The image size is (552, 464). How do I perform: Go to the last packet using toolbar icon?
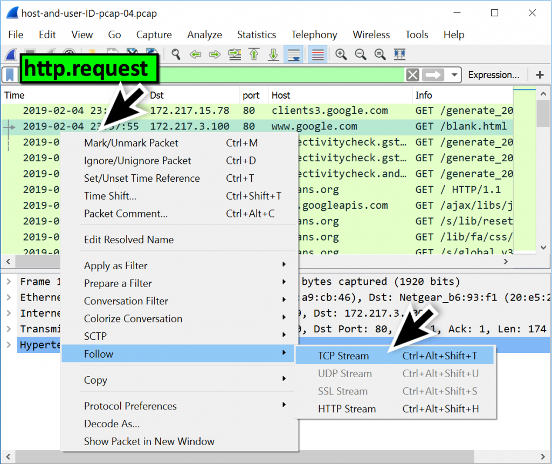(273, 54)
